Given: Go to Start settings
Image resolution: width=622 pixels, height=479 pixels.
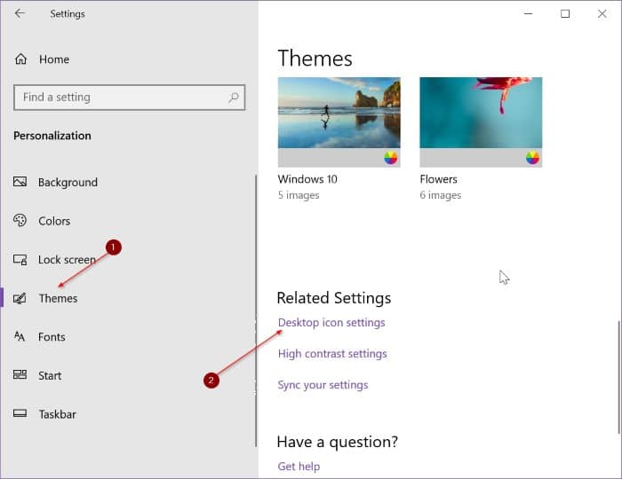Looking at the screenshot, I should pos(50,376).
